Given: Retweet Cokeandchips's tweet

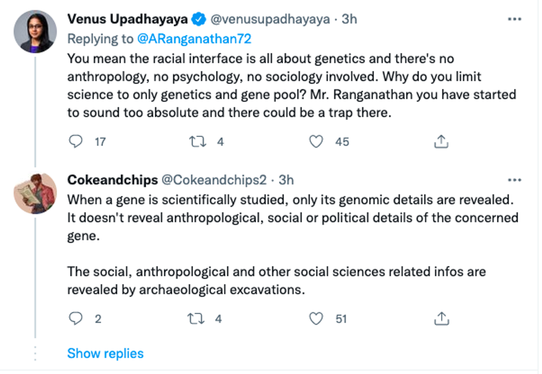Looking at the screenshot, I should [196, 318].
